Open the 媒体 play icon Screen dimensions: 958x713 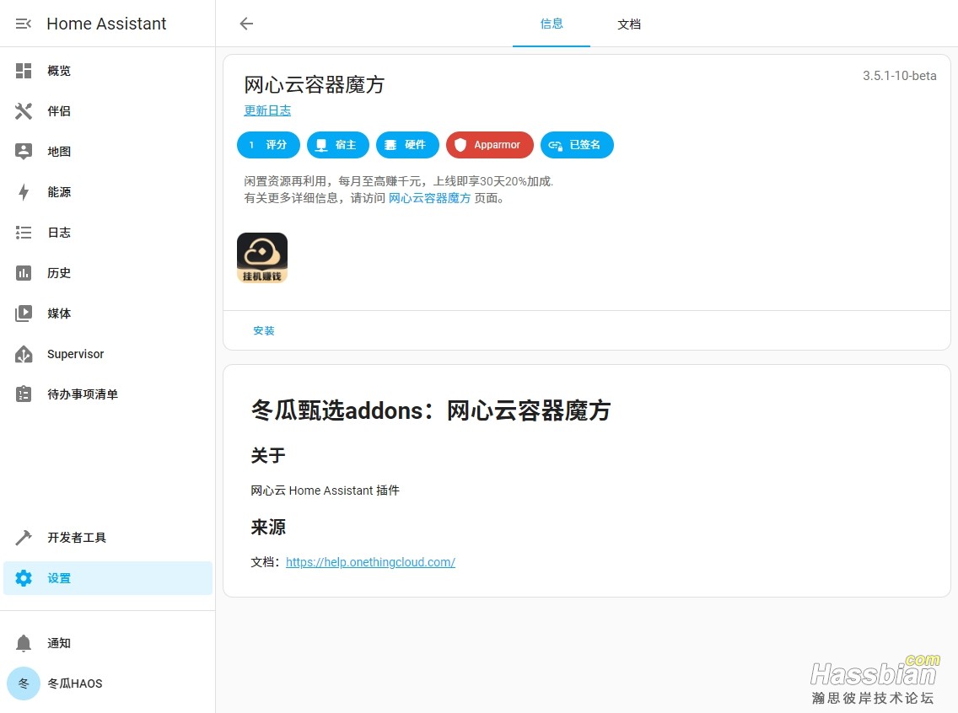24,314
